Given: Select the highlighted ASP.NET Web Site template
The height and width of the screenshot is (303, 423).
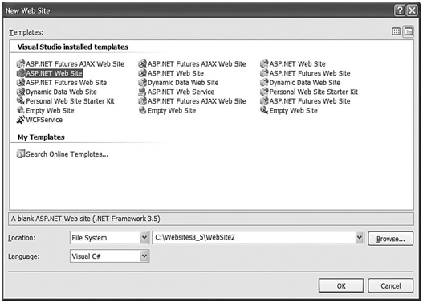Looking at the screenshot, I should 50,73.
